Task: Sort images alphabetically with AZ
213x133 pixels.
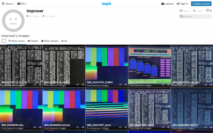Action: (64, 41)
